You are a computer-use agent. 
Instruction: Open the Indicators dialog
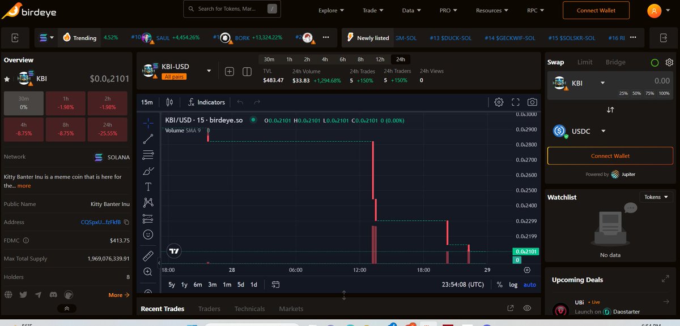[x=207, y=102]
